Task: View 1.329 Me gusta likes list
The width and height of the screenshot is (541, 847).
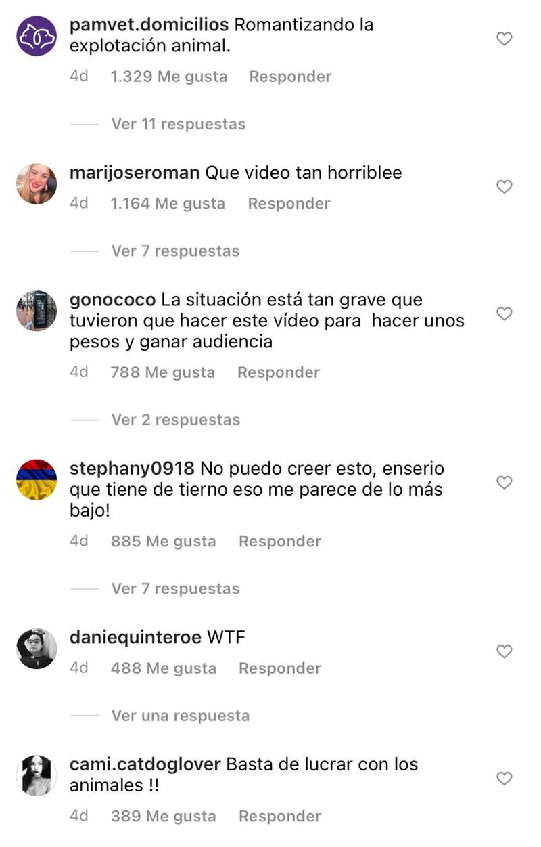Action: click(169, 77)
